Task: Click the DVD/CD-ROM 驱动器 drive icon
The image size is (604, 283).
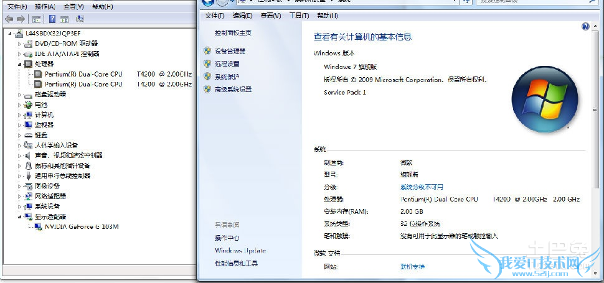Action: pyautogui.click(x=28, y=44)
